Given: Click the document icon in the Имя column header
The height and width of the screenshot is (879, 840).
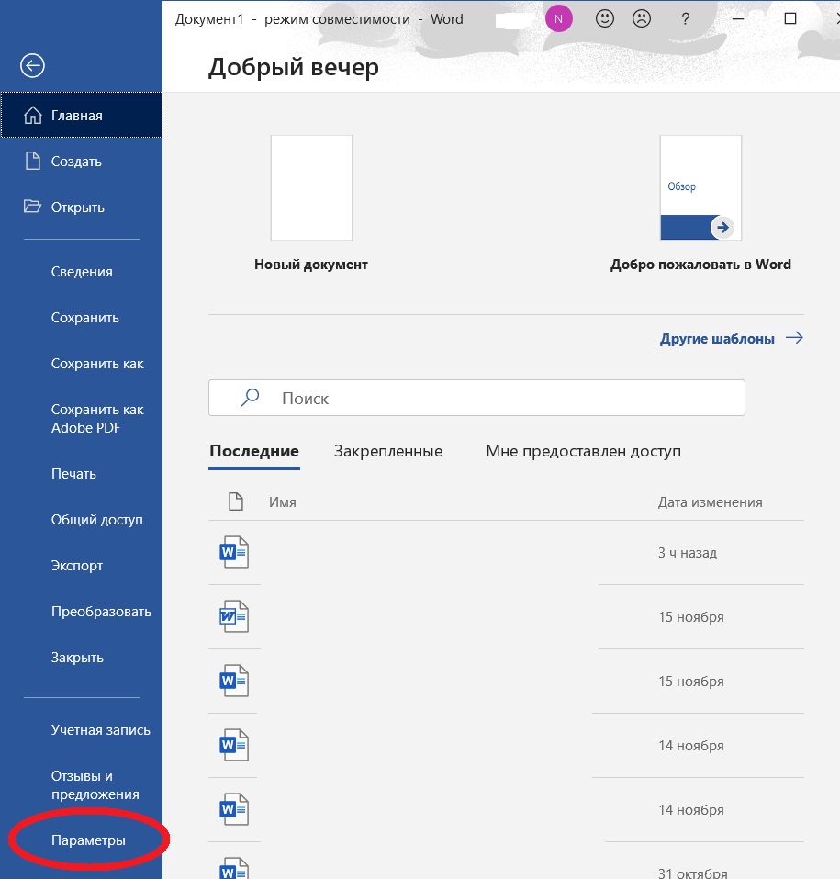Looking at the screenshot, I should (x=236, y=501).
